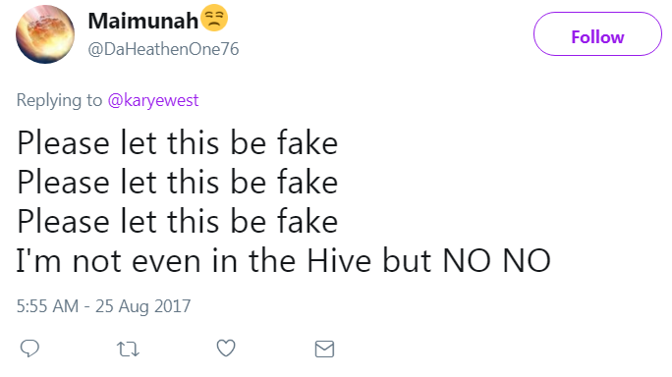
Task: Open the @karyewest mention link
Action: [x=153, y=100]
